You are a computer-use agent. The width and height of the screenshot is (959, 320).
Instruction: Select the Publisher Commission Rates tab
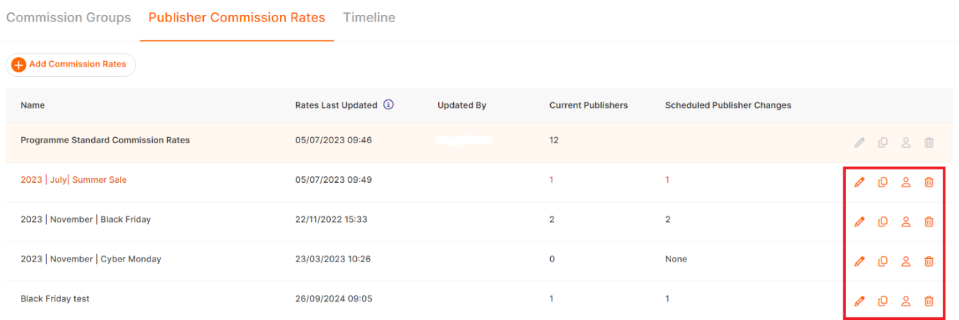(236, 18)
